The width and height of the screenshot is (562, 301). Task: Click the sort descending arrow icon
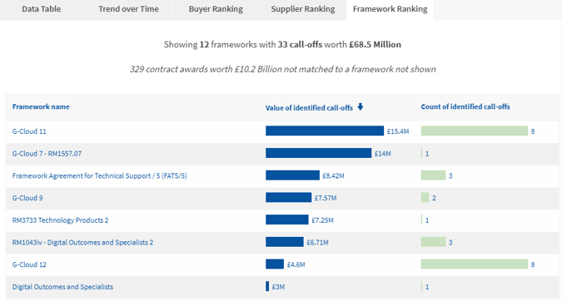(x=361, y=106)
